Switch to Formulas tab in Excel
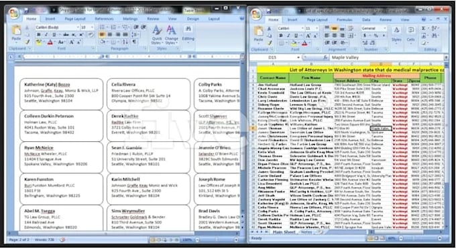 point(344,19)
